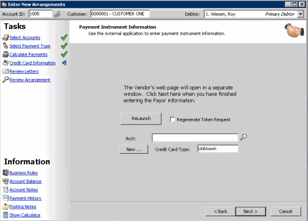View the Business Rules link
The image size is (308, 221).
click(24, 173)
